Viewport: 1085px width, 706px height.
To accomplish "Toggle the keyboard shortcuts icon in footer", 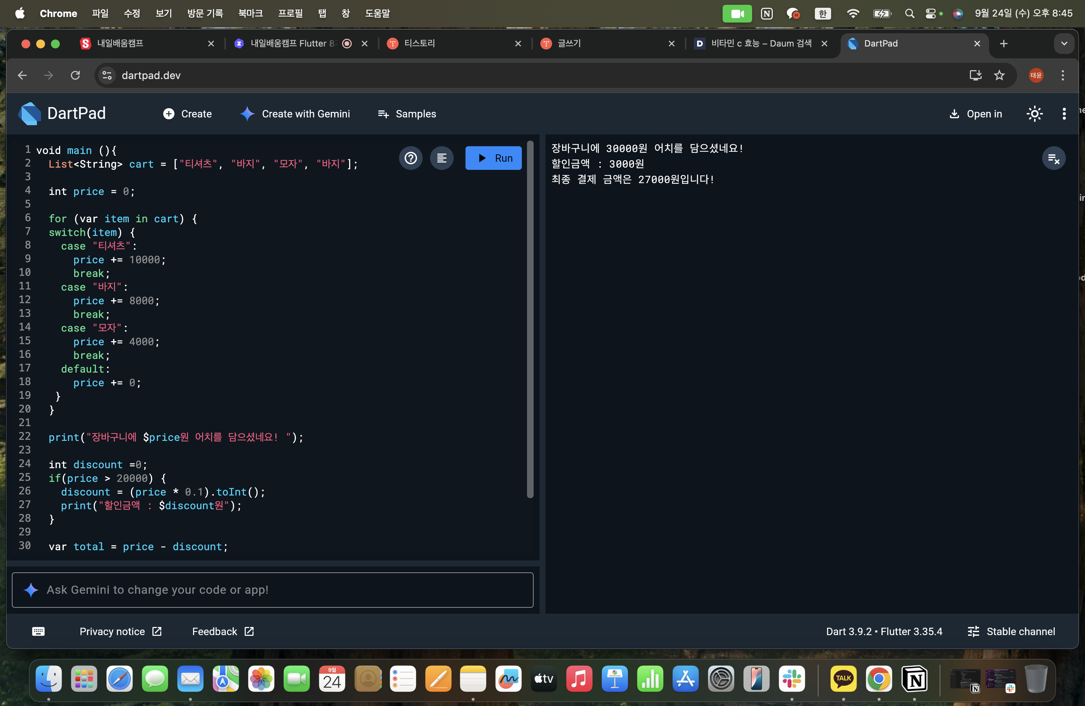I will pos(38,631).
